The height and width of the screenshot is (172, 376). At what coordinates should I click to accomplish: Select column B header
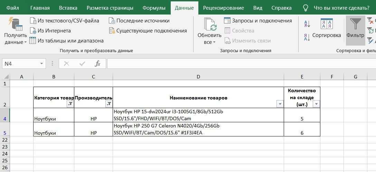(x=54, y=77)
